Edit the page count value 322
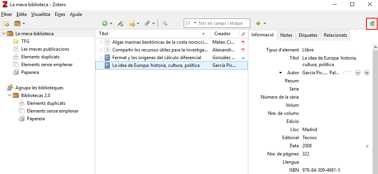This screenshot has width=378, height=174. 306,154
